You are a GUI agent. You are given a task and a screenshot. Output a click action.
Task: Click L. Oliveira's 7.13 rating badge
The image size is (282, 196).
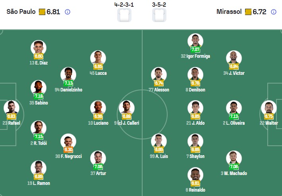click(234, 116)
